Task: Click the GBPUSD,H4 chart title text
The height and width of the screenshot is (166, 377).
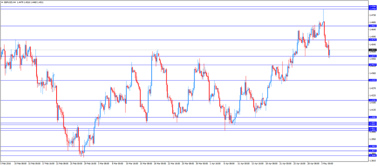Action: pos(10,2)
